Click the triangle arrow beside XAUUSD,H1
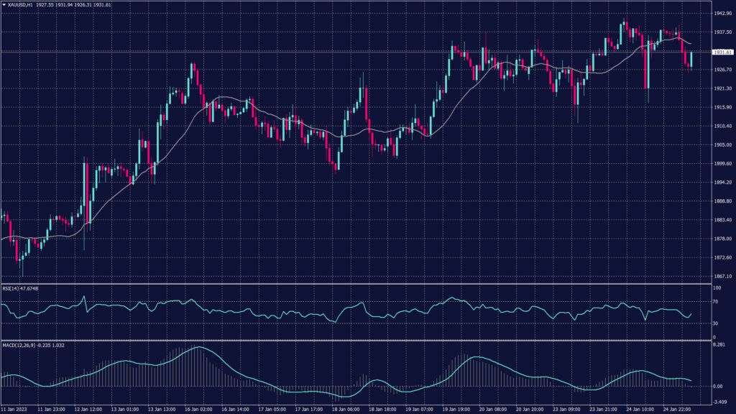The width and height of the screenshot is (736, 414). click(x=4, y=6)
